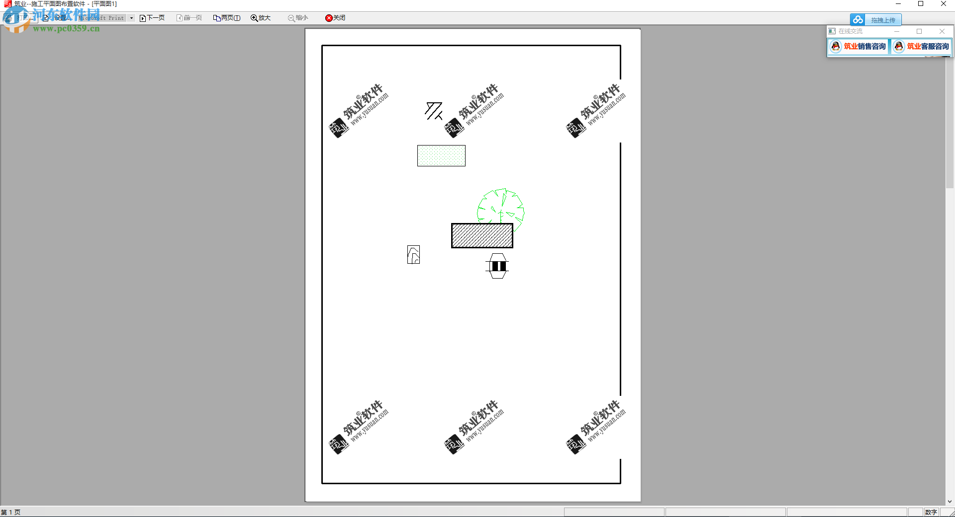Open the 设置 (Setup) print settings
Viewport: 955px width, 517px height.
[x=56, y=18]
